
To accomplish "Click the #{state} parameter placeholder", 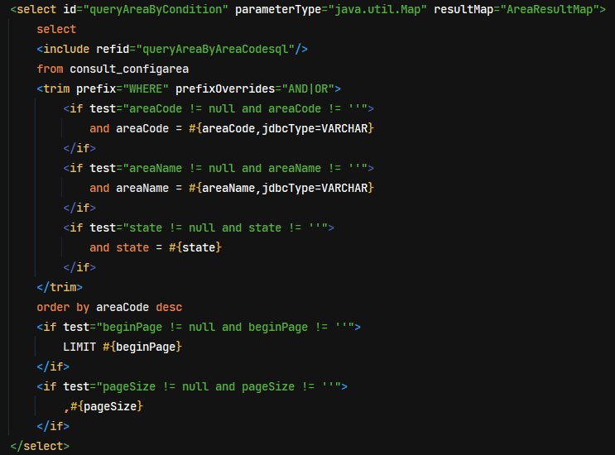I will pos(195,247).
